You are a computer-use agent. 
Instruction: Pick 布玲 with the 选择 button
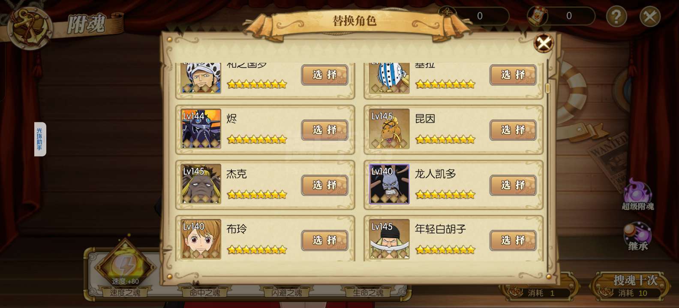(324, 240)
